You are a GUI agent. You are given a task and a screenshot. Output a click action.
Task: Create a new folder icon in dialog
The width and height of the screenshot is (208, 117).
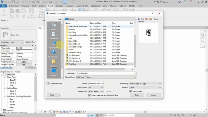(150, 19)
